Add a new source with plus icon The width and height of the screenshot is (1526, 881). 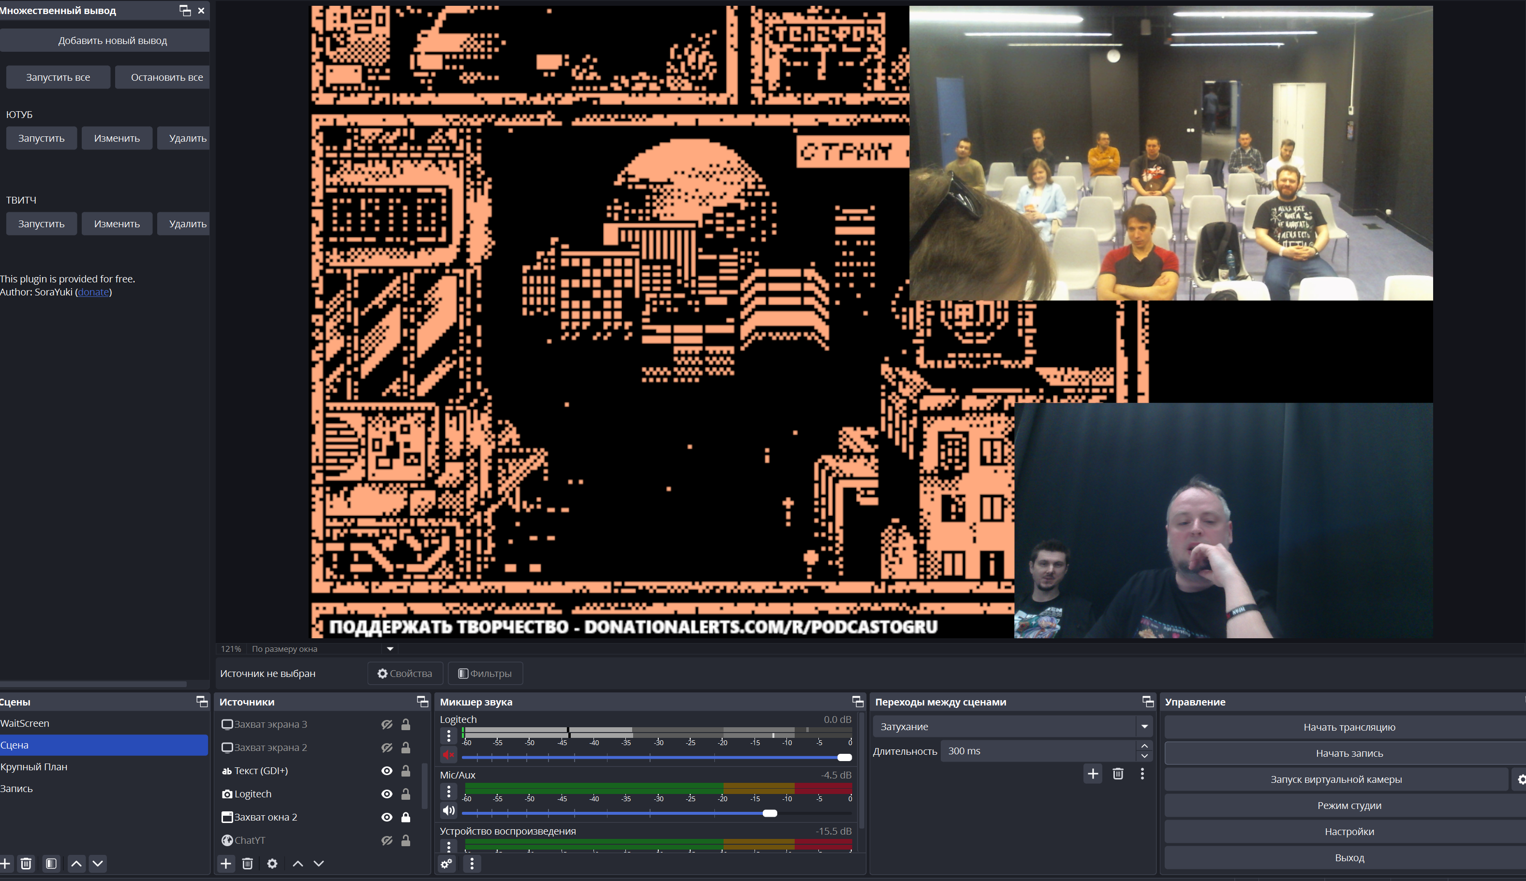pos(226,864)
